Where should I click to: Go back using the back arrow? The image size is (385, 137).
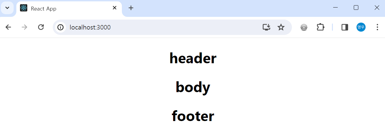[x=8, y=27]
